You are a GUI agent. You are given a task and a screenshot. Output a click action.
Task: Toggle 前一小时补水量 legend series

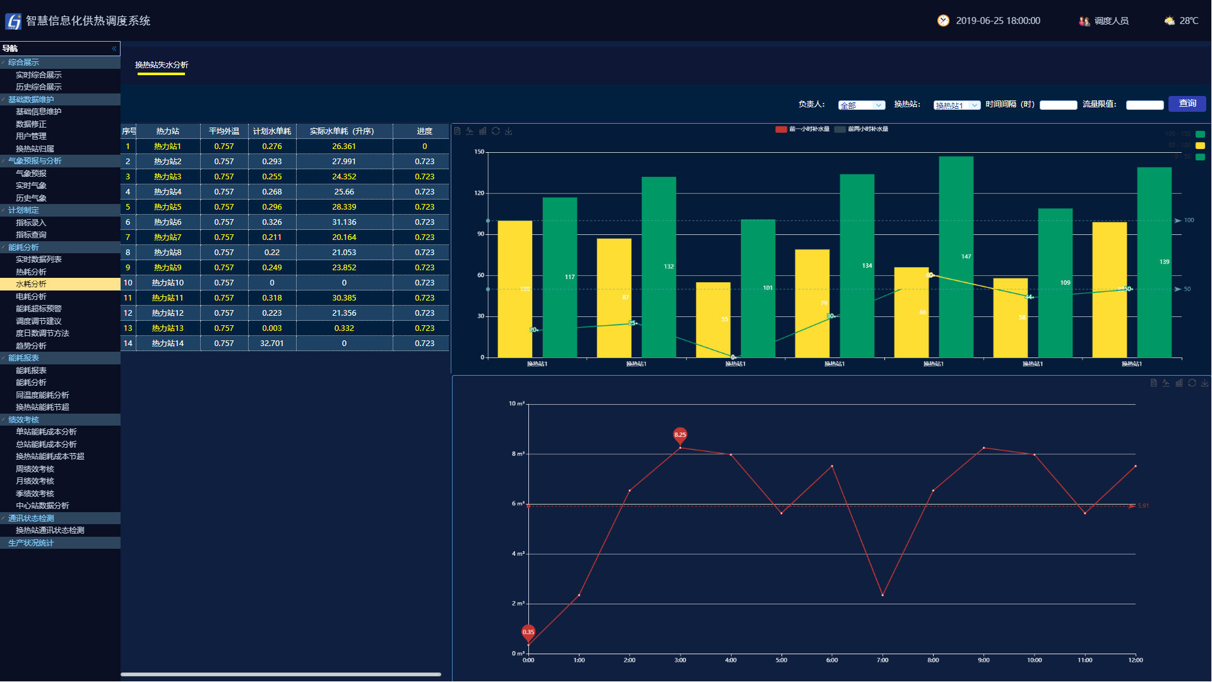point(803,129)
